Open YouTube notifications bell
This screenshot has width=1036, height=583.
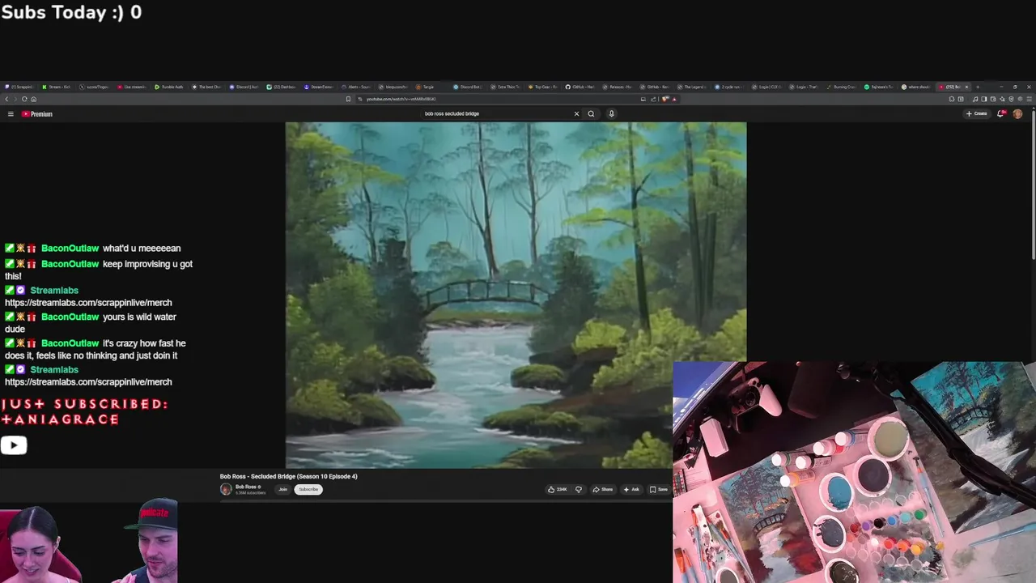(1001, 114)
